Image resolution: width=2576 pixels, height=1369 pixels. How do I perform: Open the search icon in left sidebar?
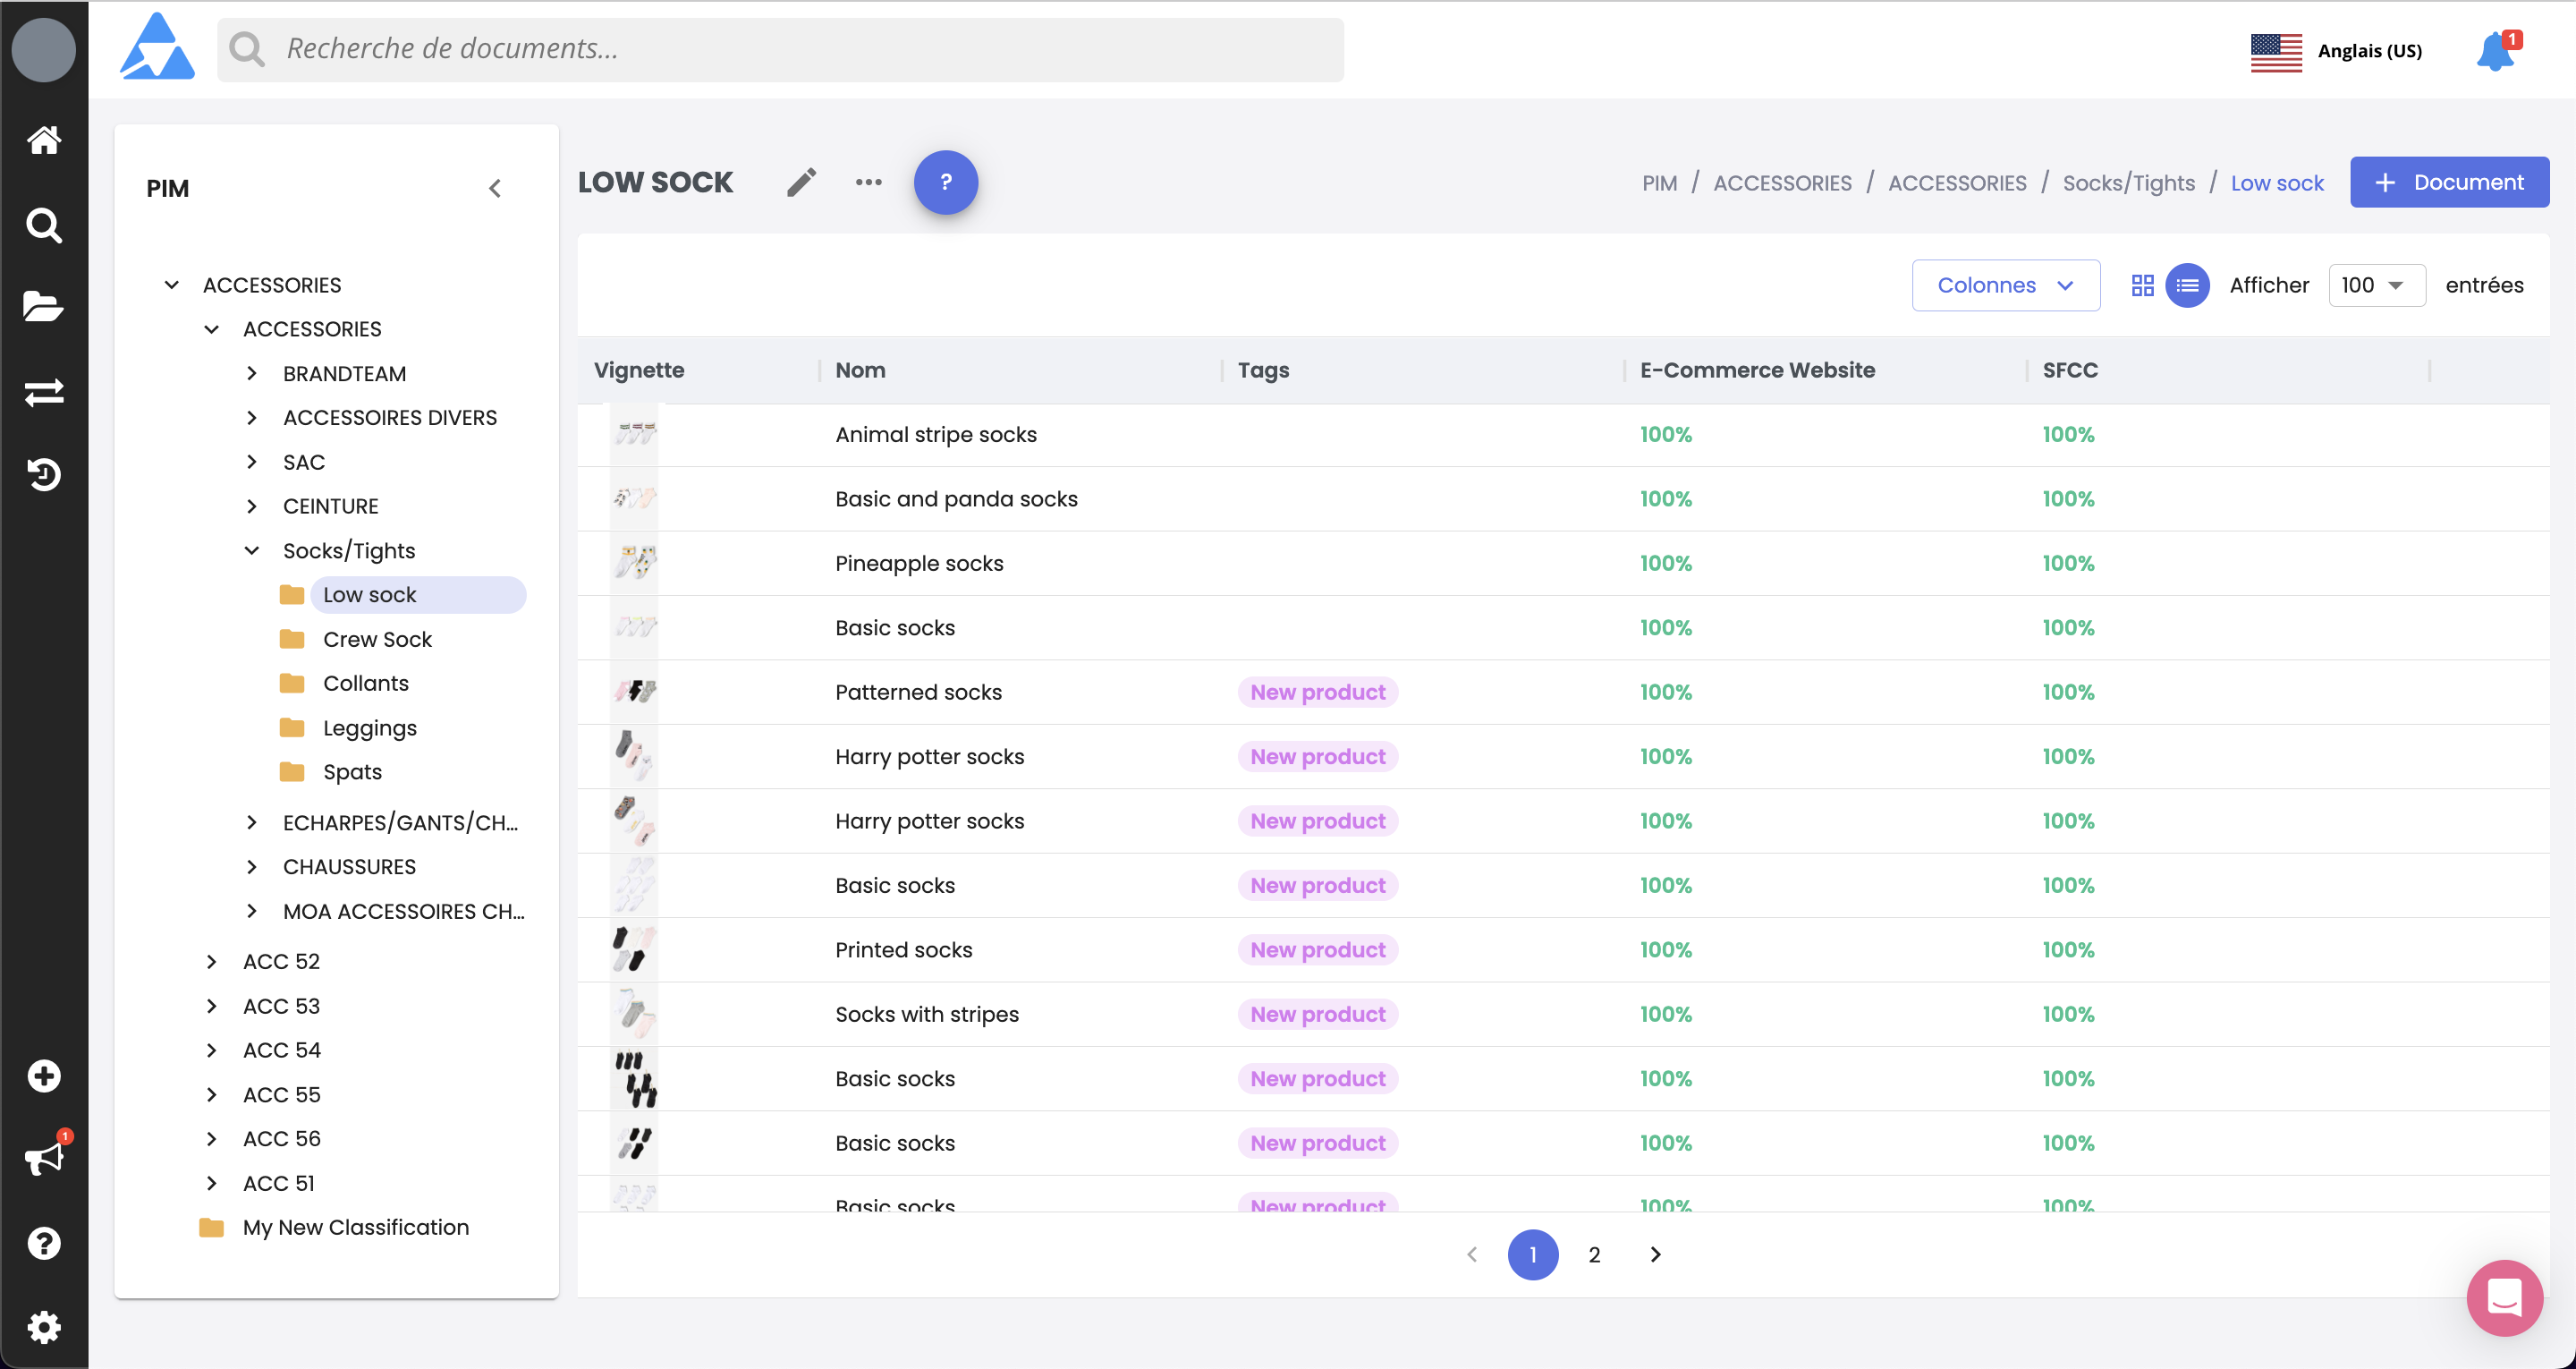[43, 225]
